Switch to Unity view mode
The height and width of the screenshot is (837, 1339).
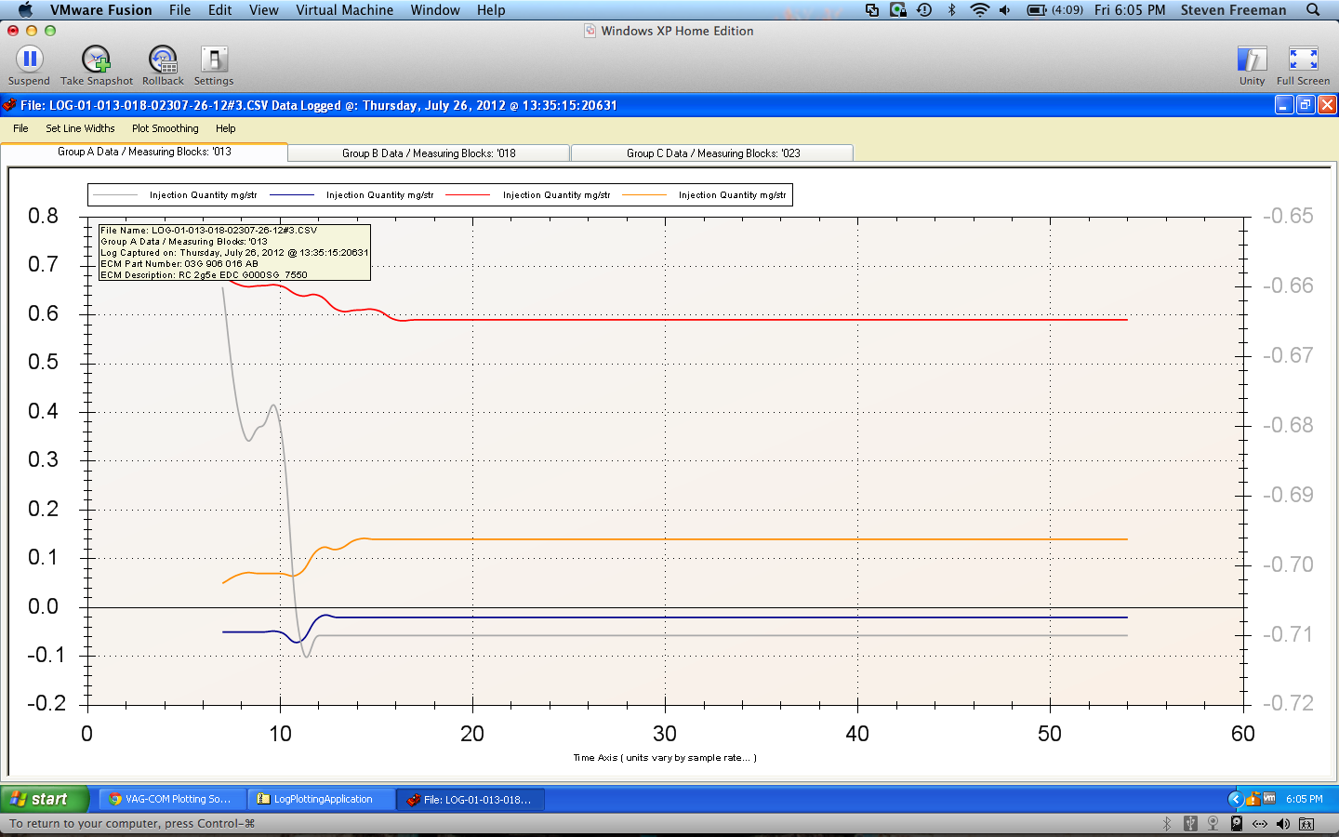point(1252,60)
